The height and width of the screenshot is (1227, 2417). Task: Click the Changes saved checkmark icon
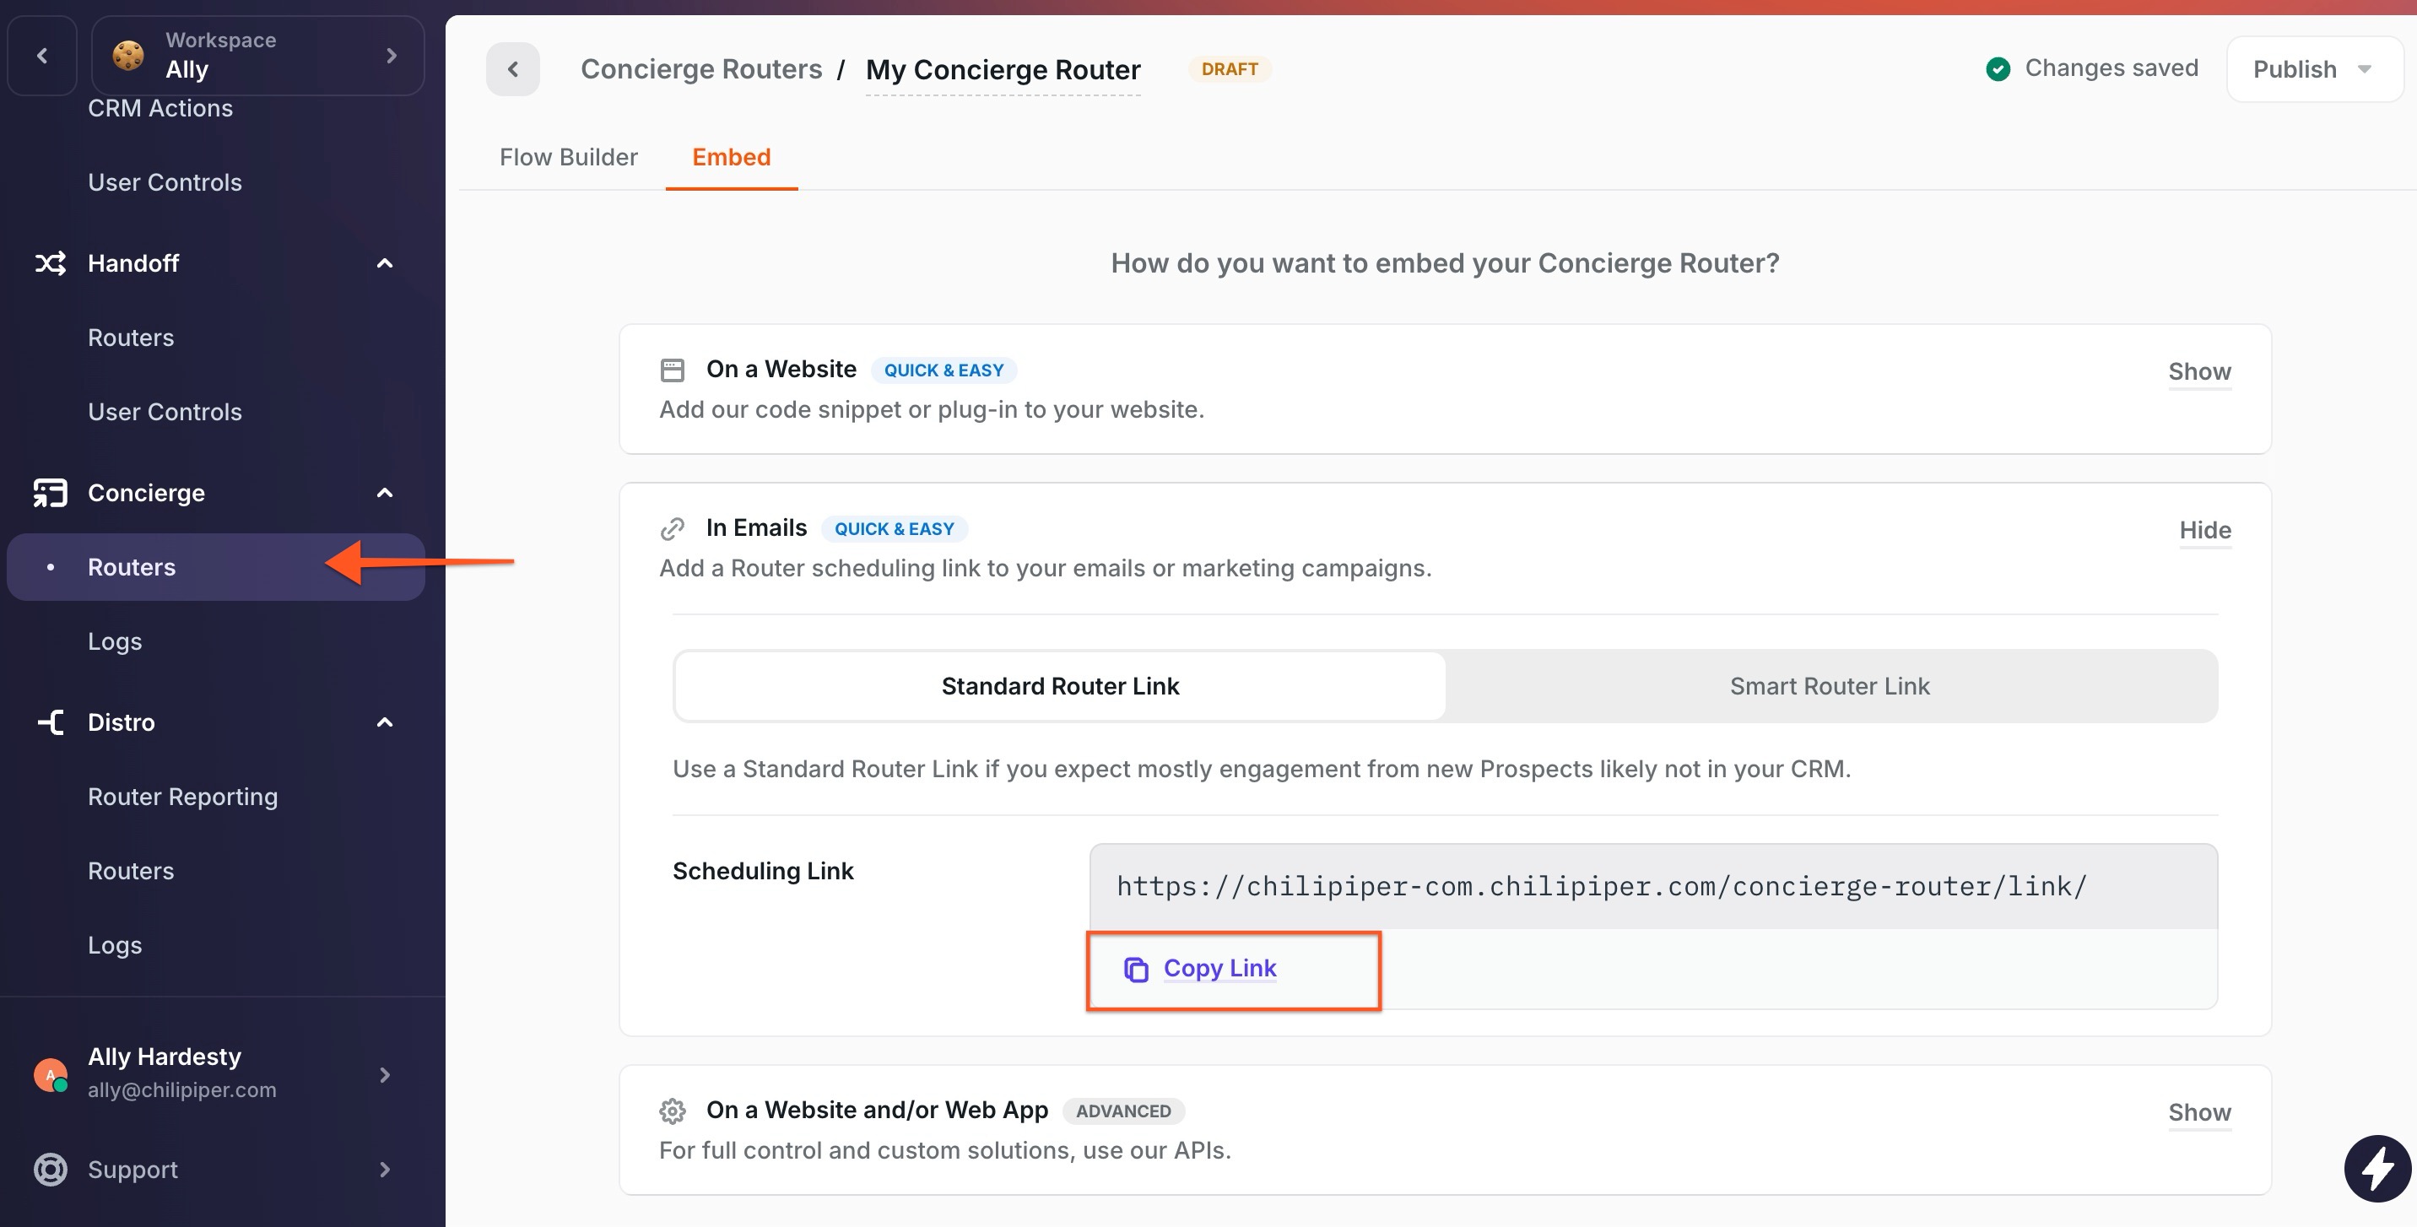(x=1998, y=68)
